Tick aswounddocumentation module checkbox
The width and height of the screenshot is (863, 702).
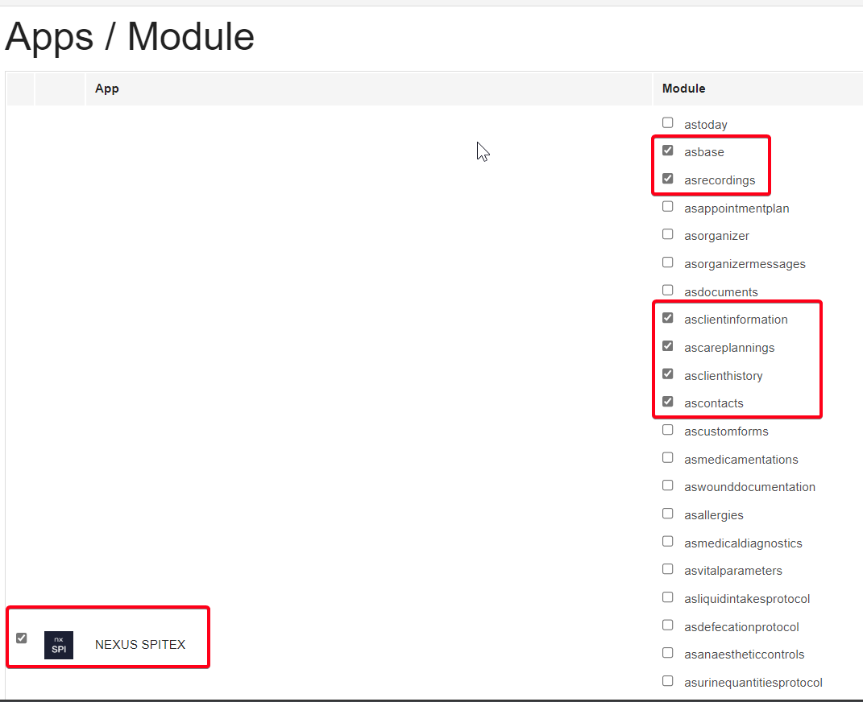pos(667,485)
